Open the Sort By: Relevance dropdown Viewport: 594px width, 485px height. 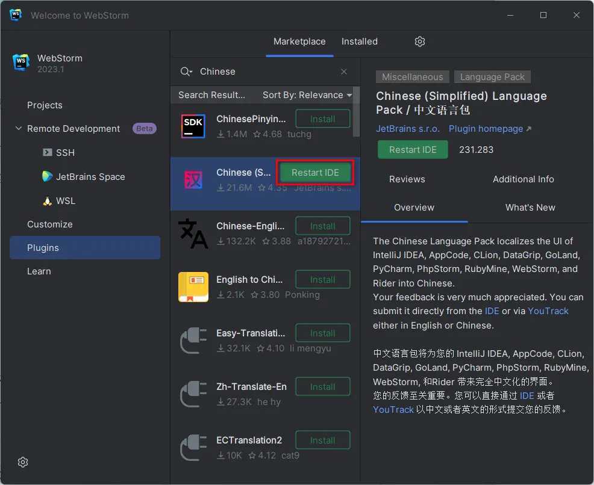[x=307, y=95]
